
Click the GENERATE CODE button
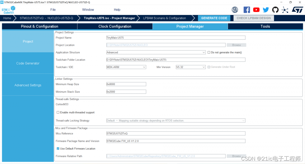[x=214, y=18]
